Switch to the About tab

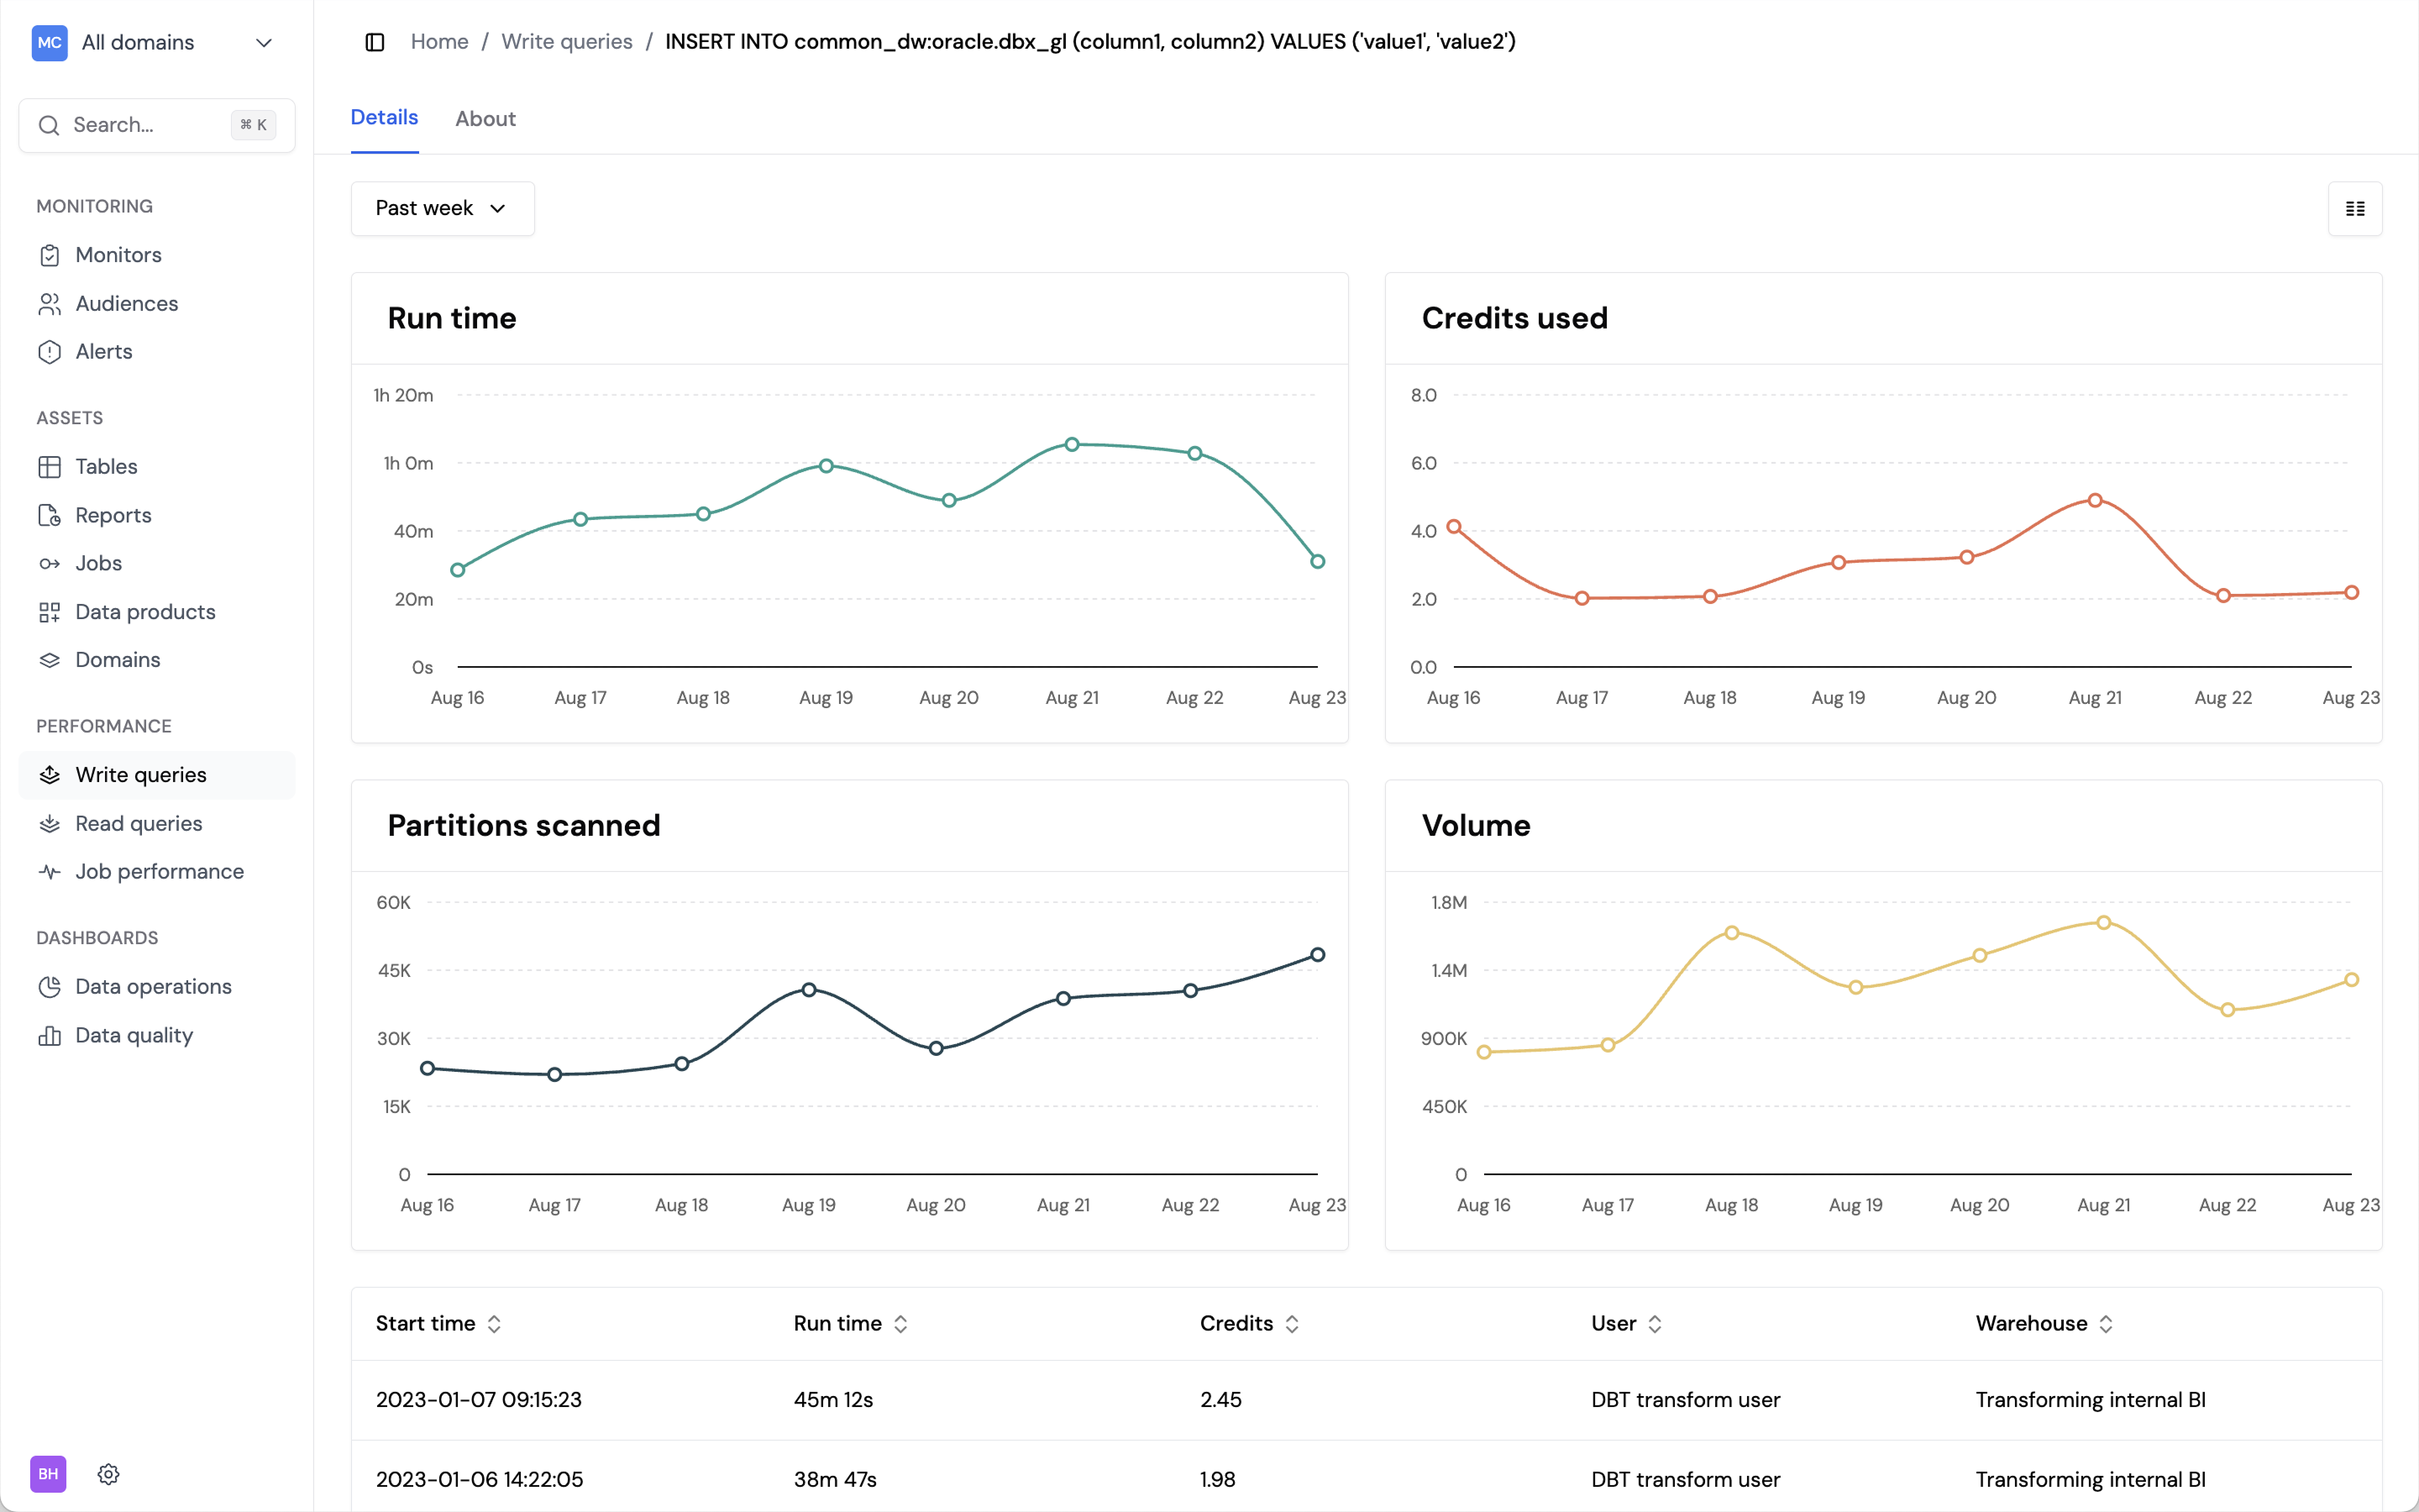(x=485, y=118)
